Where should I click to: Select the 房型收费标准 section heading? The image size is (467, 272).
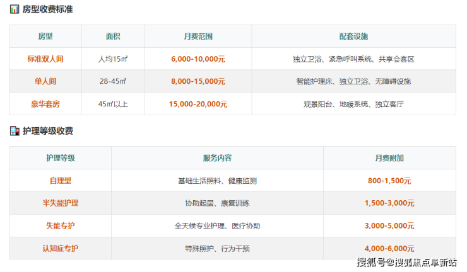point(47,9)
